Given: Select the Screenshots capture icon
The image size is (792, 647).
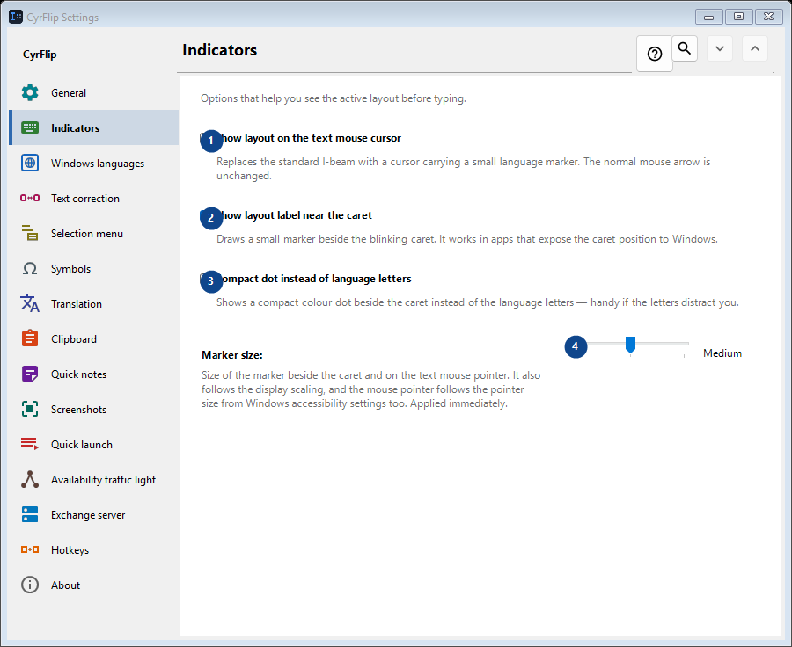Looking at the screenshot, I should click(30, 410).
